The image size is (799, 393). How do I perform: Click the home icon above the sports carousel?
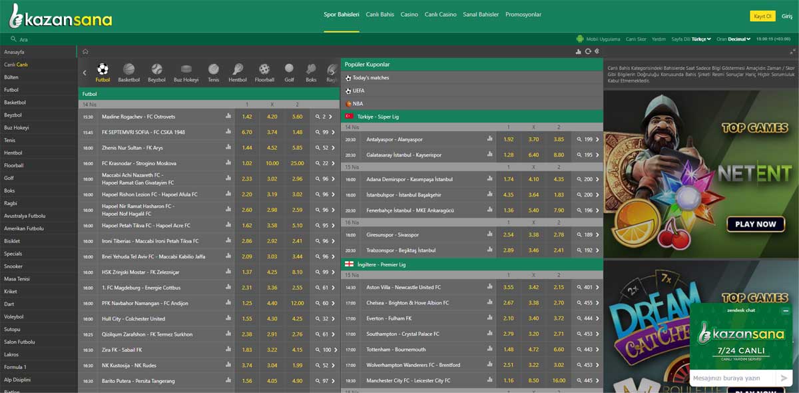click(x=85, y=51)
